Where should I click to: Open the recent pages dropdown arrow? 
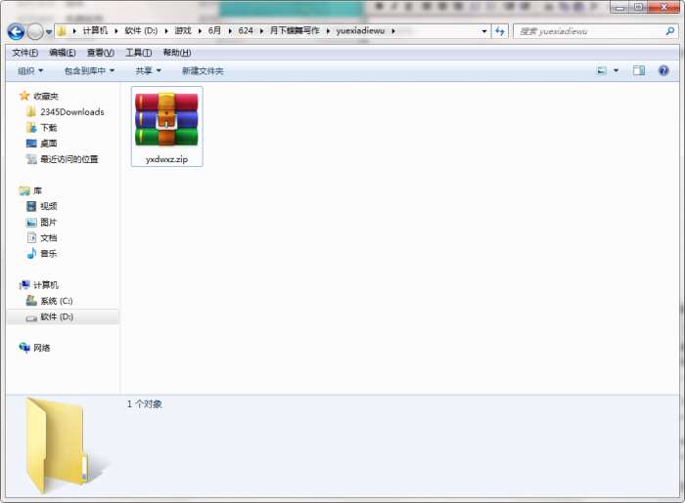point(49,32)
